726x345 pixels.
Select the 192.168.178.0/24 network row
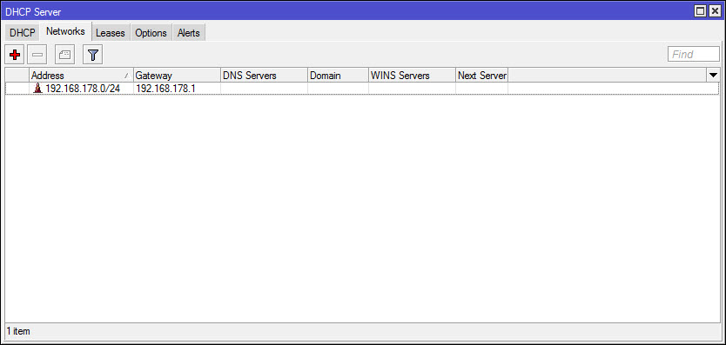click(362, 89)
